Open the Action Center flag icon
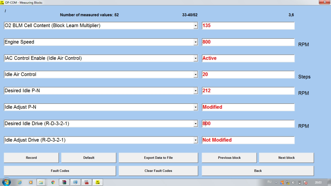 305,183
